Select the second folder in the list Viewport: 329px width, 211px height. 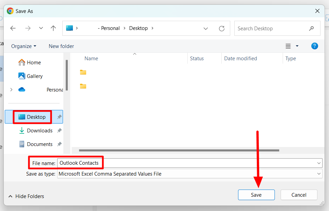click(x=83, y=86)
